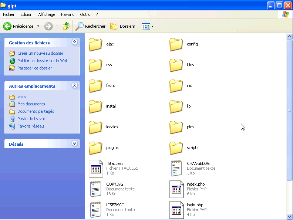The width and height of the screenshot is (293, 220).
Task: Click the vertical scrollbar thumb
Action: click(289, 110)
